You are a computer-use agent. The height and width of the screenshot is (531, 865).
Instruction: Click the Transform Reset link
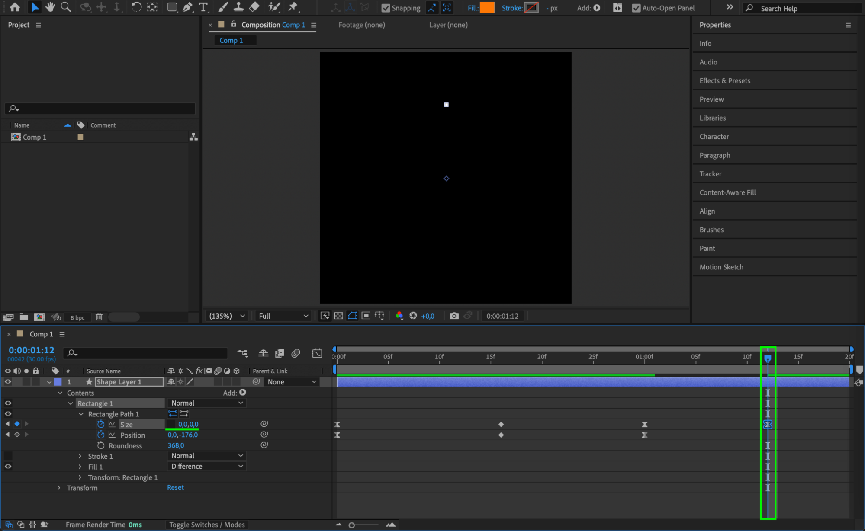(x=175, y=488)
